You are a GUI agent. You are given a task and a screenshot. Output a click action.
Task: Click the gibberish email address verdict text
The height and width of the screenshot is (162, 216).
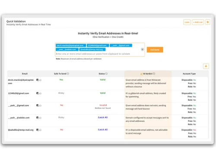click(x=146, y=95)
